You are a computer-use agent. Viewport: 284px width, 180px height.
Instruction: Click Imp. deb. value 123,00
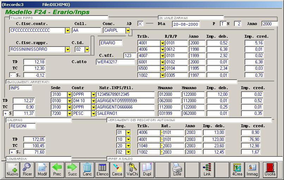[x=214, y=139]
